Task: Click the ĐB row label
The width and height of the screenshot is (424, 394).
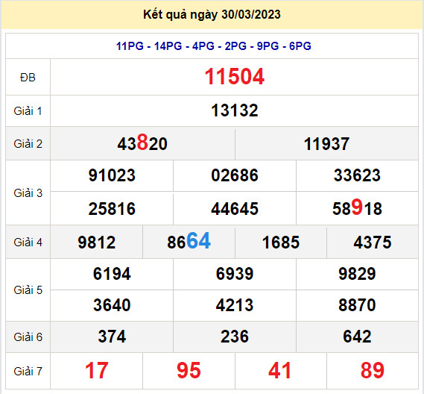Action: click(x=28, y=78)
